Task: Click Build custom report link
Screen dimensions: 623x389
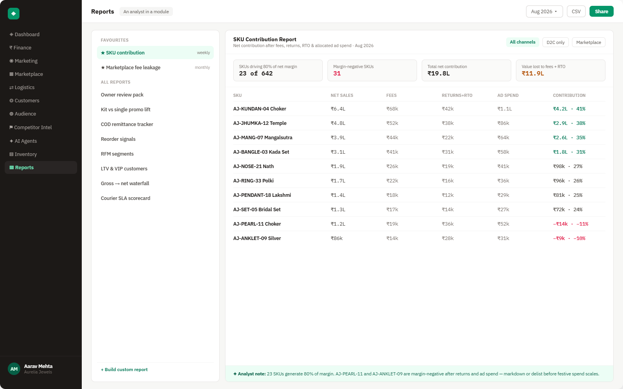Action: [x=124, y=370]
